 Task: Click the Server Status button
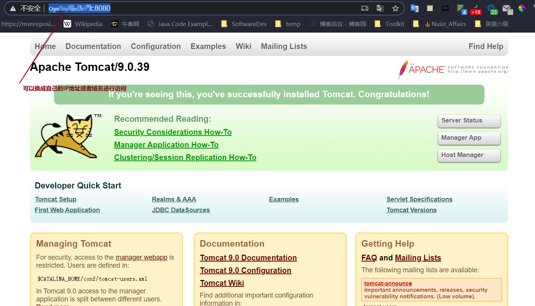(x=469, y=121)
